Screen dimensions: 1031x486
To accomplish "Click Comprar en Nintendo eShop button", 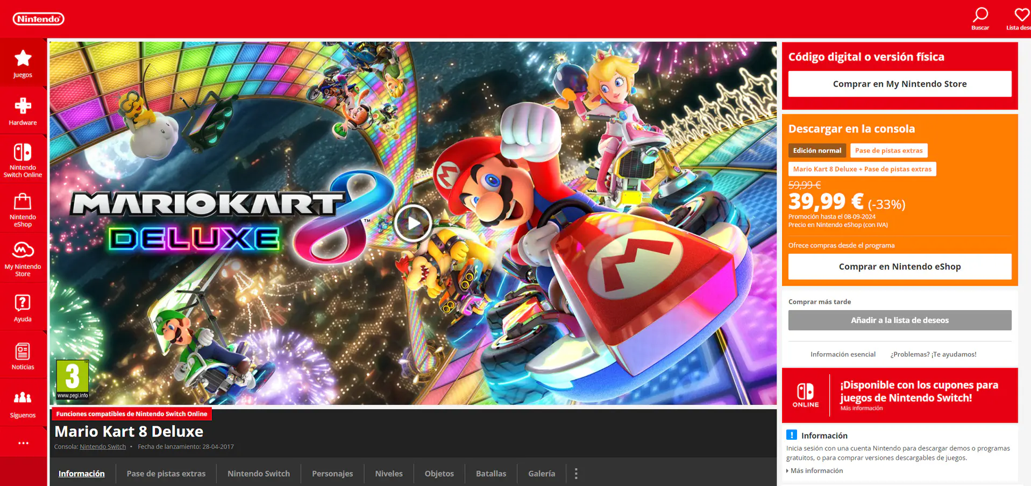I will (x=900, y=267).
